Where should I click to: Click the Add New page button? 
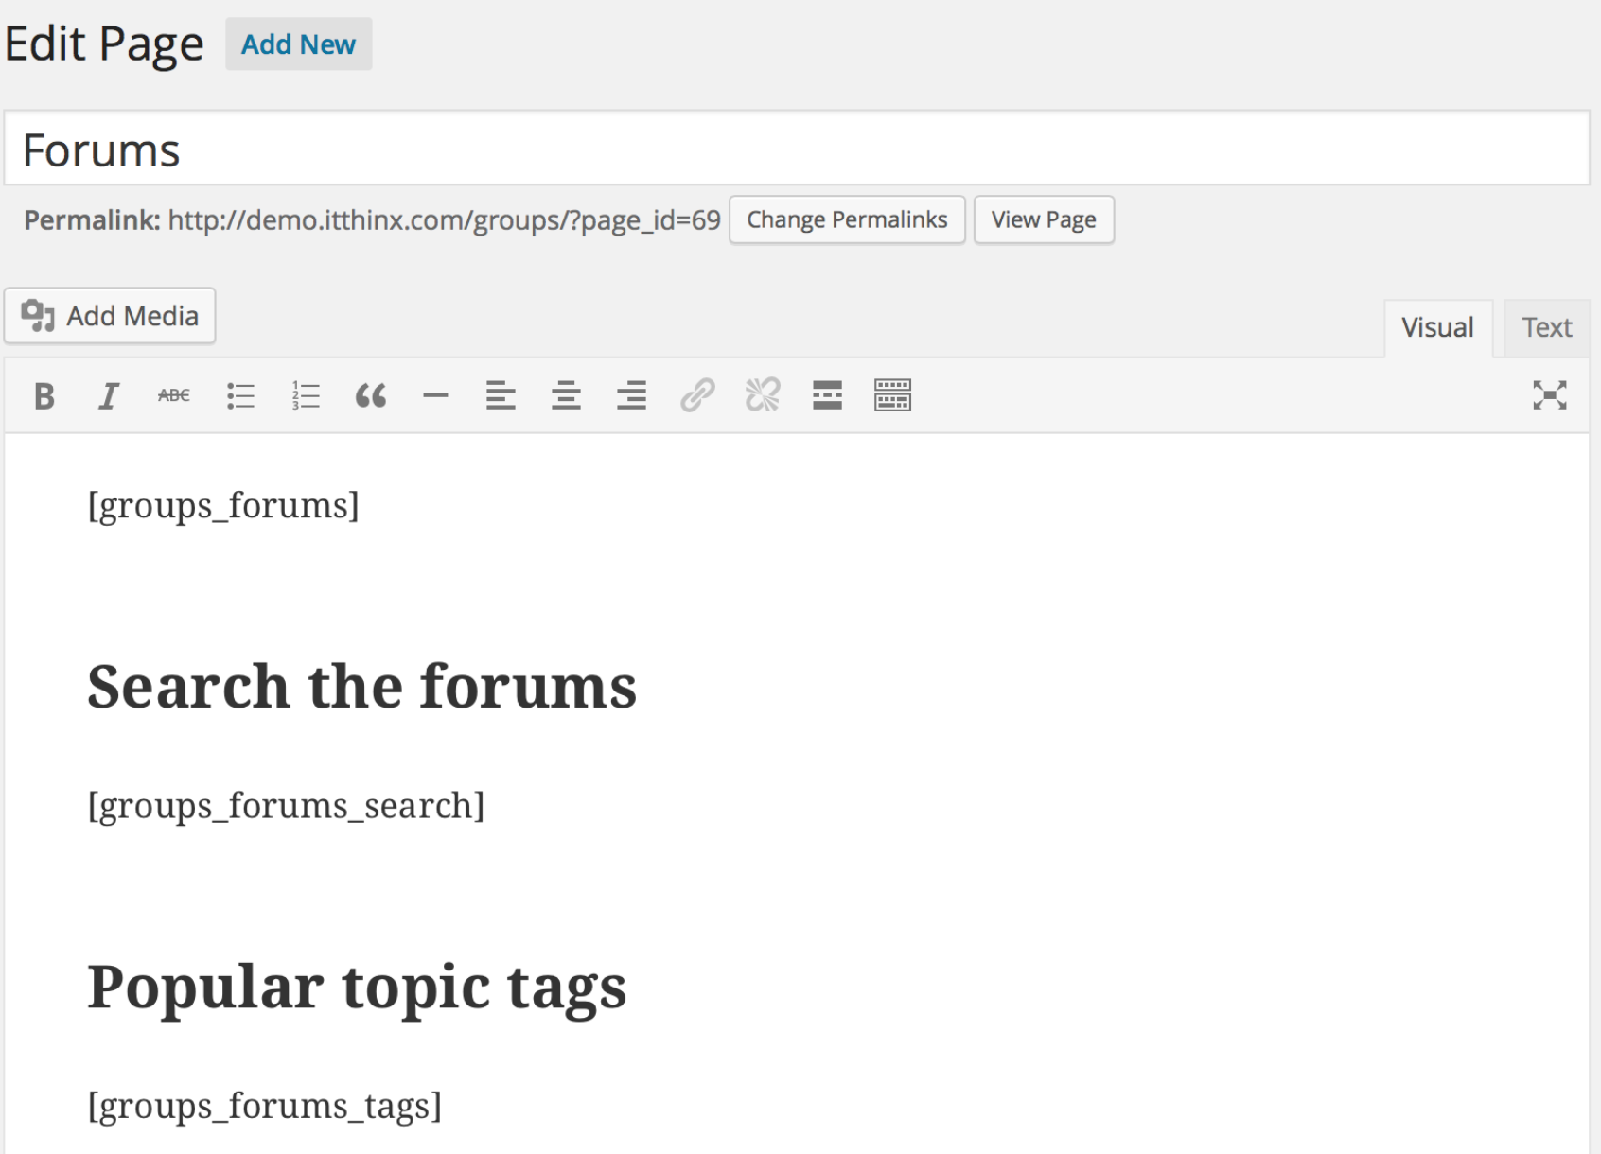(298, 44)
